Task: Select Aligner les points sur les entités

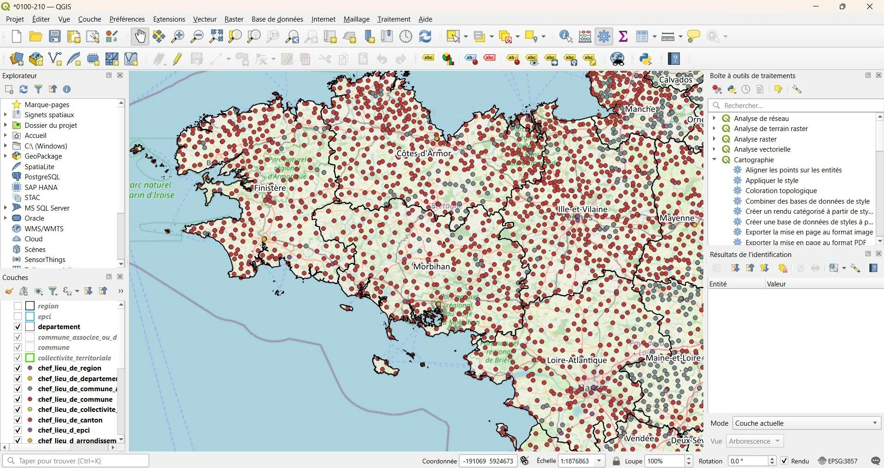Action: coord(793,170)
